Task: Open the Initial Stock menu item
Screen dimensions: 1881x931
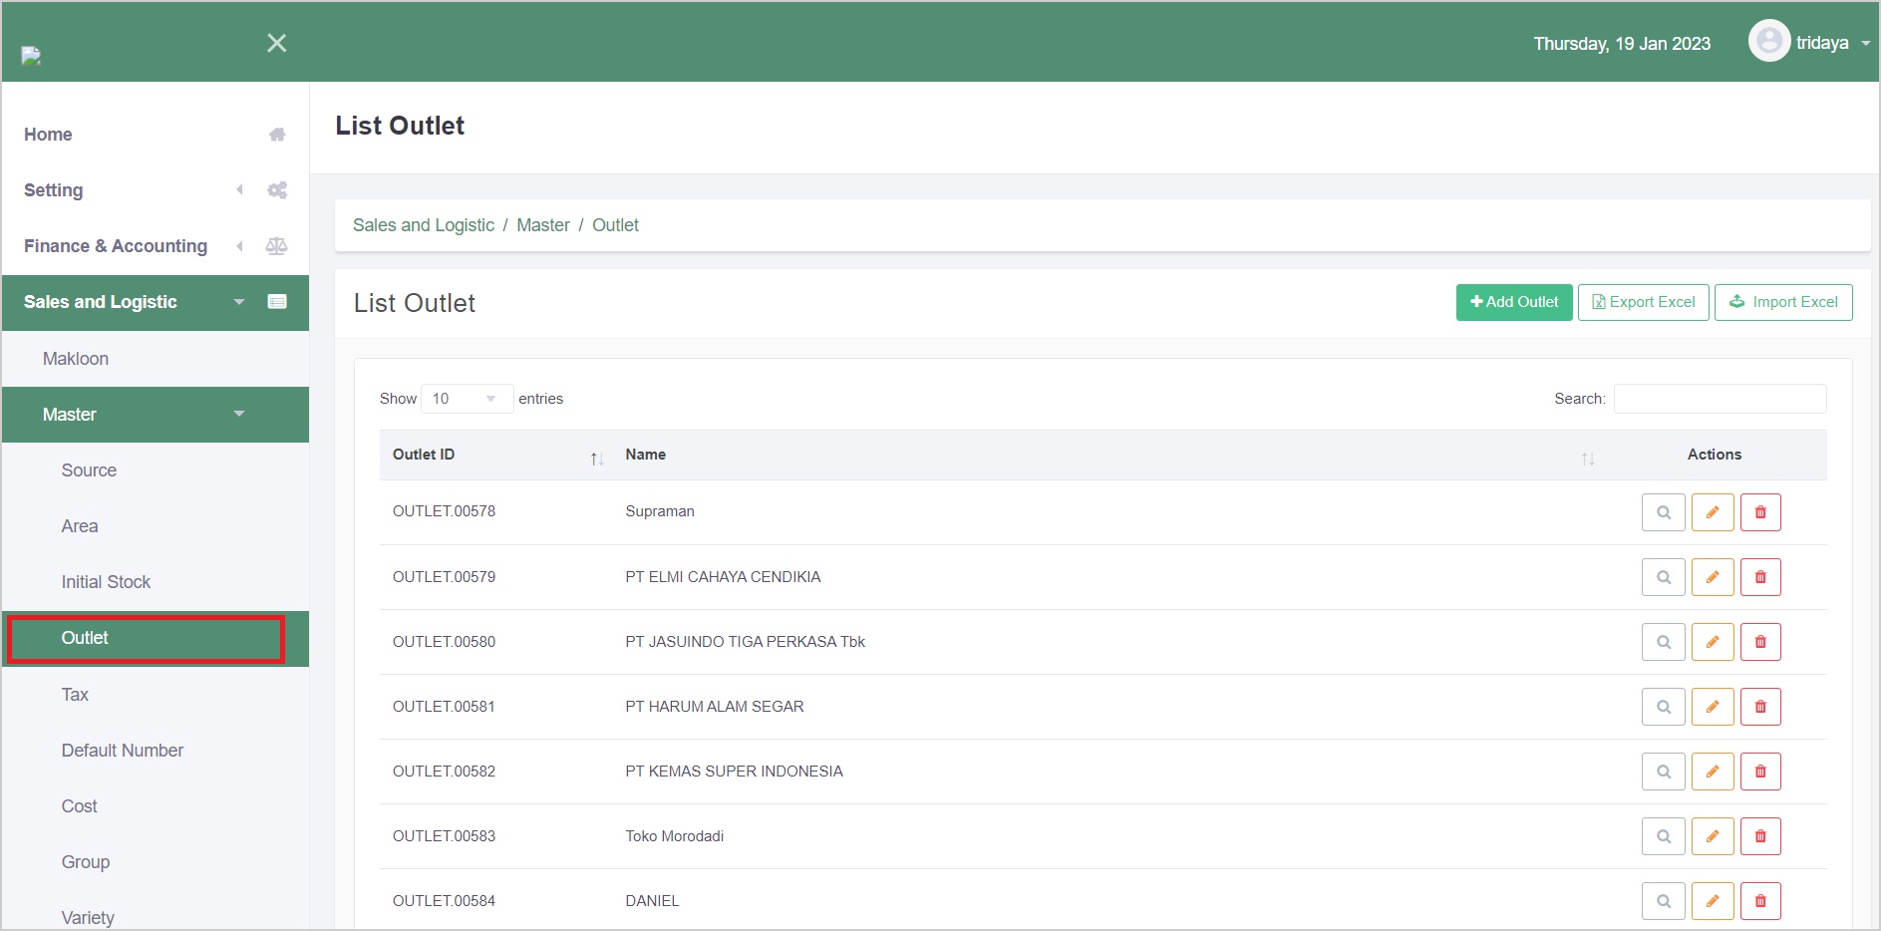Action: pyautogui.click(x=106, y=582)
